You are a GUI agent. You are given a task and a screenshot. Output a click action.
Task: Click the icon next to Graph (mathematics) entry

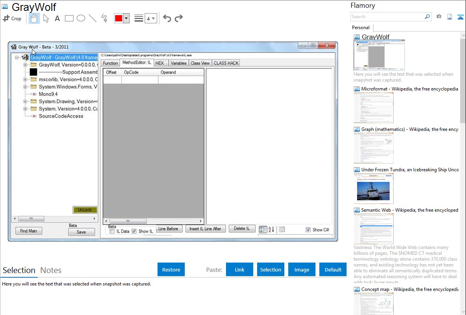[x=357, y=129]
